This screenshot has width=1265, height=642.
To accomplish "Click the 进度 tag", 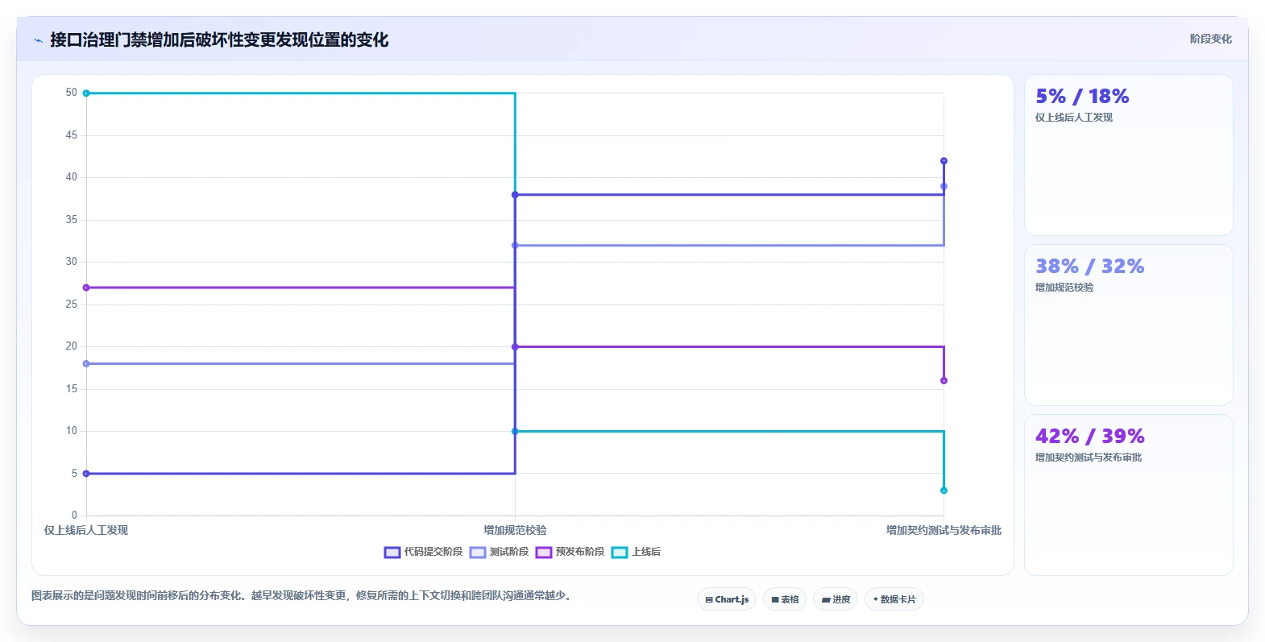I will [x=836, y=599].
